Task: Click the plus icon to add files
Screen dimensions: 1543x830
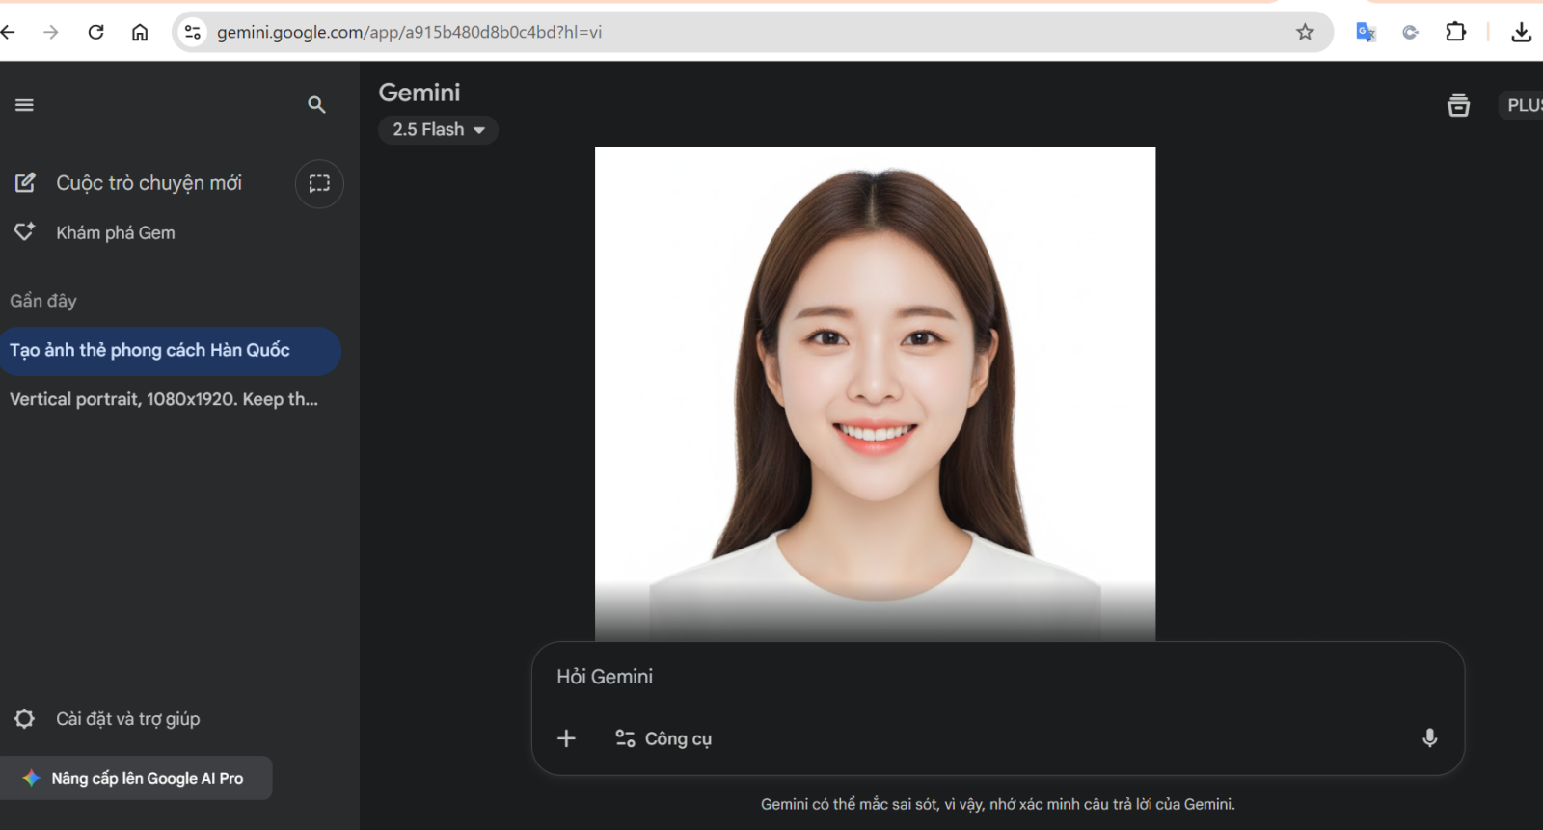Action: (x=567, y=738)
